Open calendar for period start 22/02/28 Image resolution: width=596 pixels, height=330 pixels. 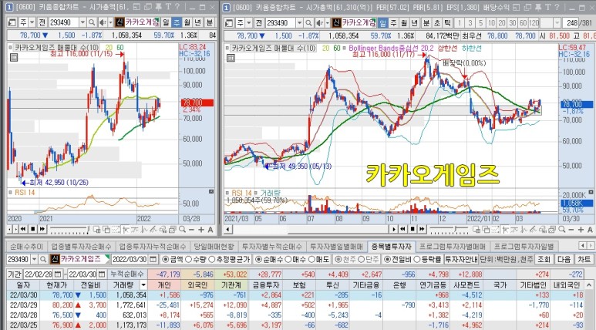click(x=57, y=274)
